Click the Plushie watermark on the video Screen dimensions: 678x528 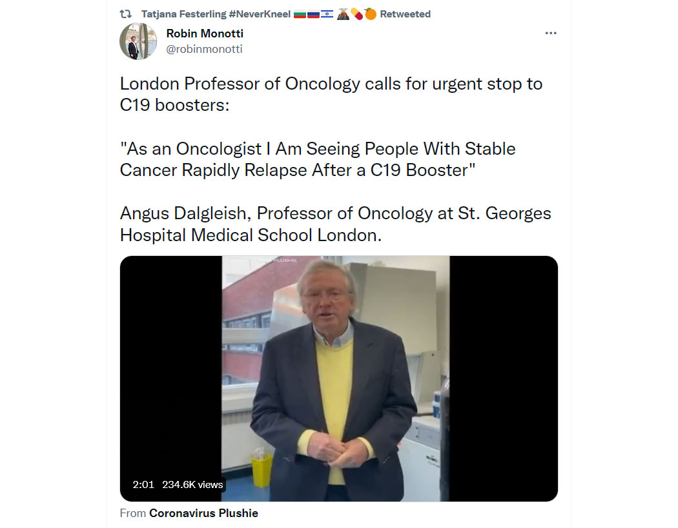(x=285, y=260)
